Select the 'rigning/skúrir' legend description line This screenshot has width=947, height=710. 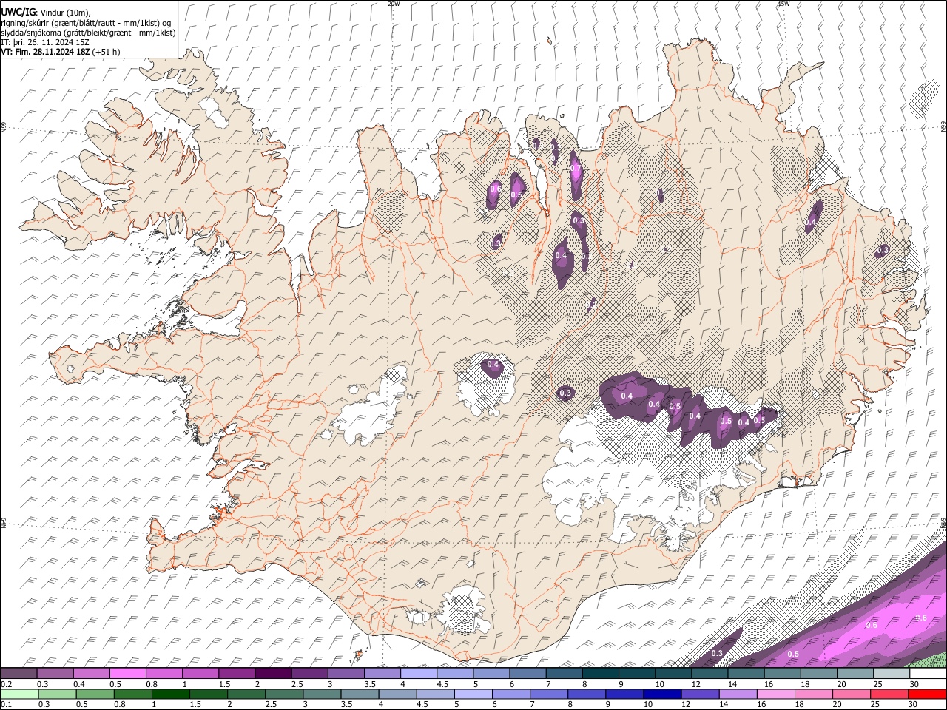pyautogui.click(x=86, y=22)
